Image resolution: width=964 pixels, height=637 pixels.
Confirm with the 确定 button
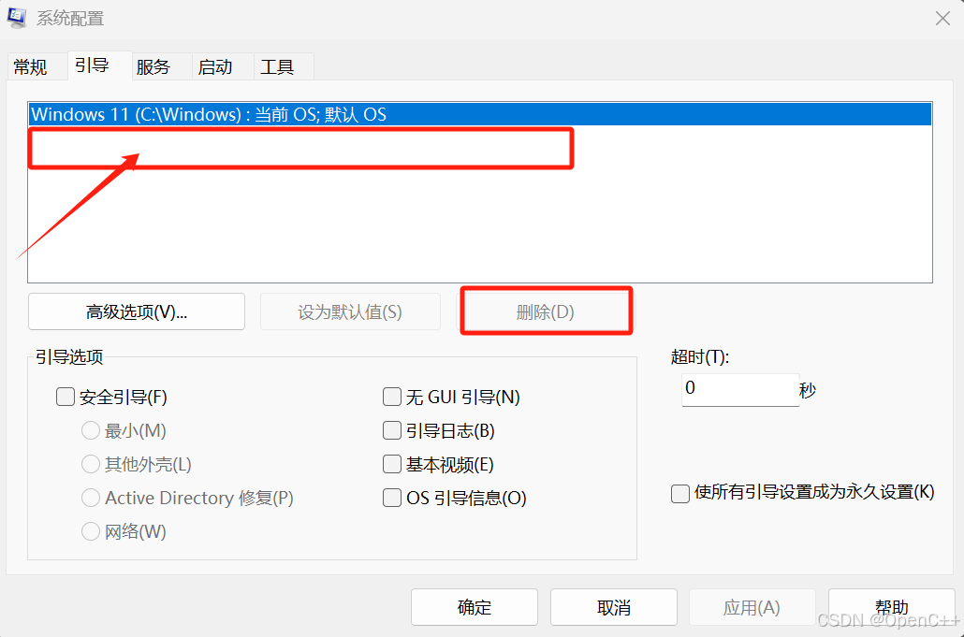coord(474,607)
